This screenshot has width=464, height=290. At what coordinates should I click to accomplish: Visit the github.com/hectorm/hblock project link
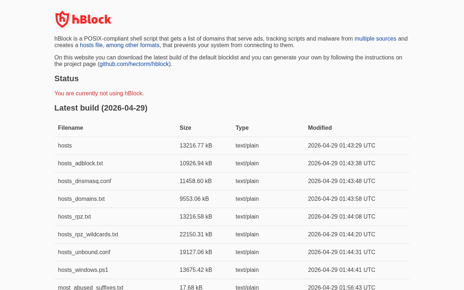134,64
